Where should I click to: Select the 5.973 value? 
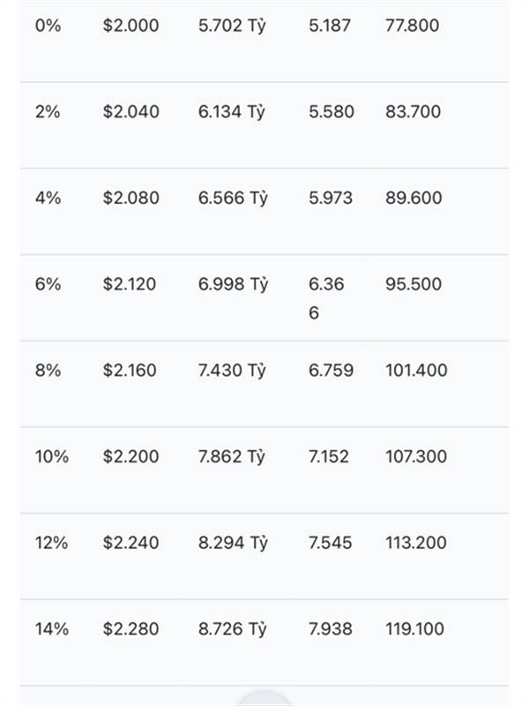(332, 199)
